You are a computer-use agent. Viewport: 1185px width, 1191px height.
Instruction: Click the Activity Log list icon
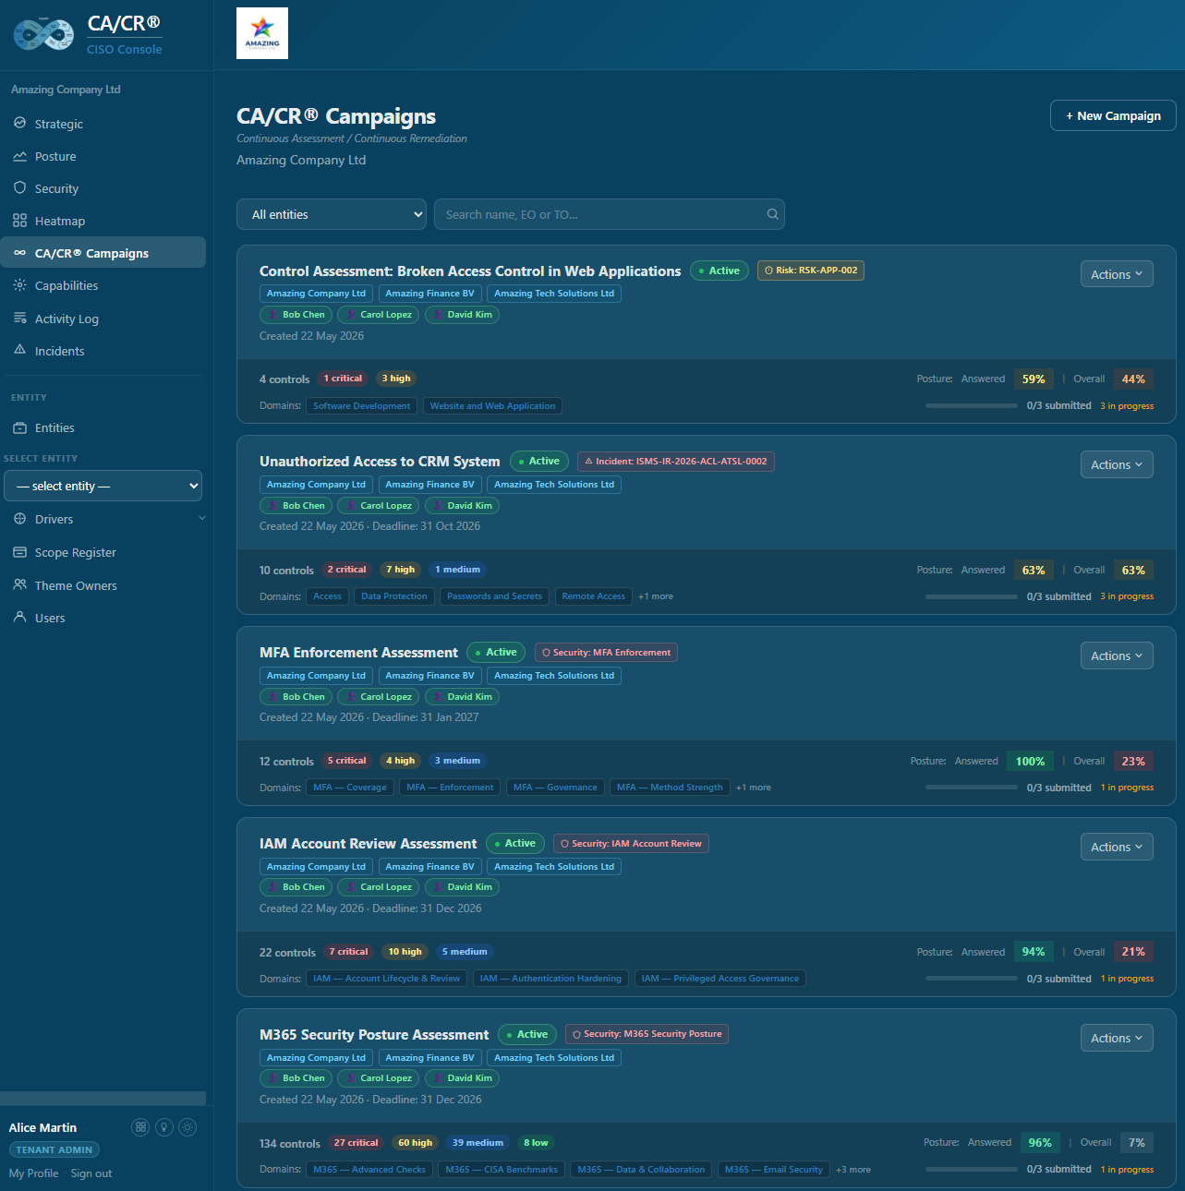(19, 318)
